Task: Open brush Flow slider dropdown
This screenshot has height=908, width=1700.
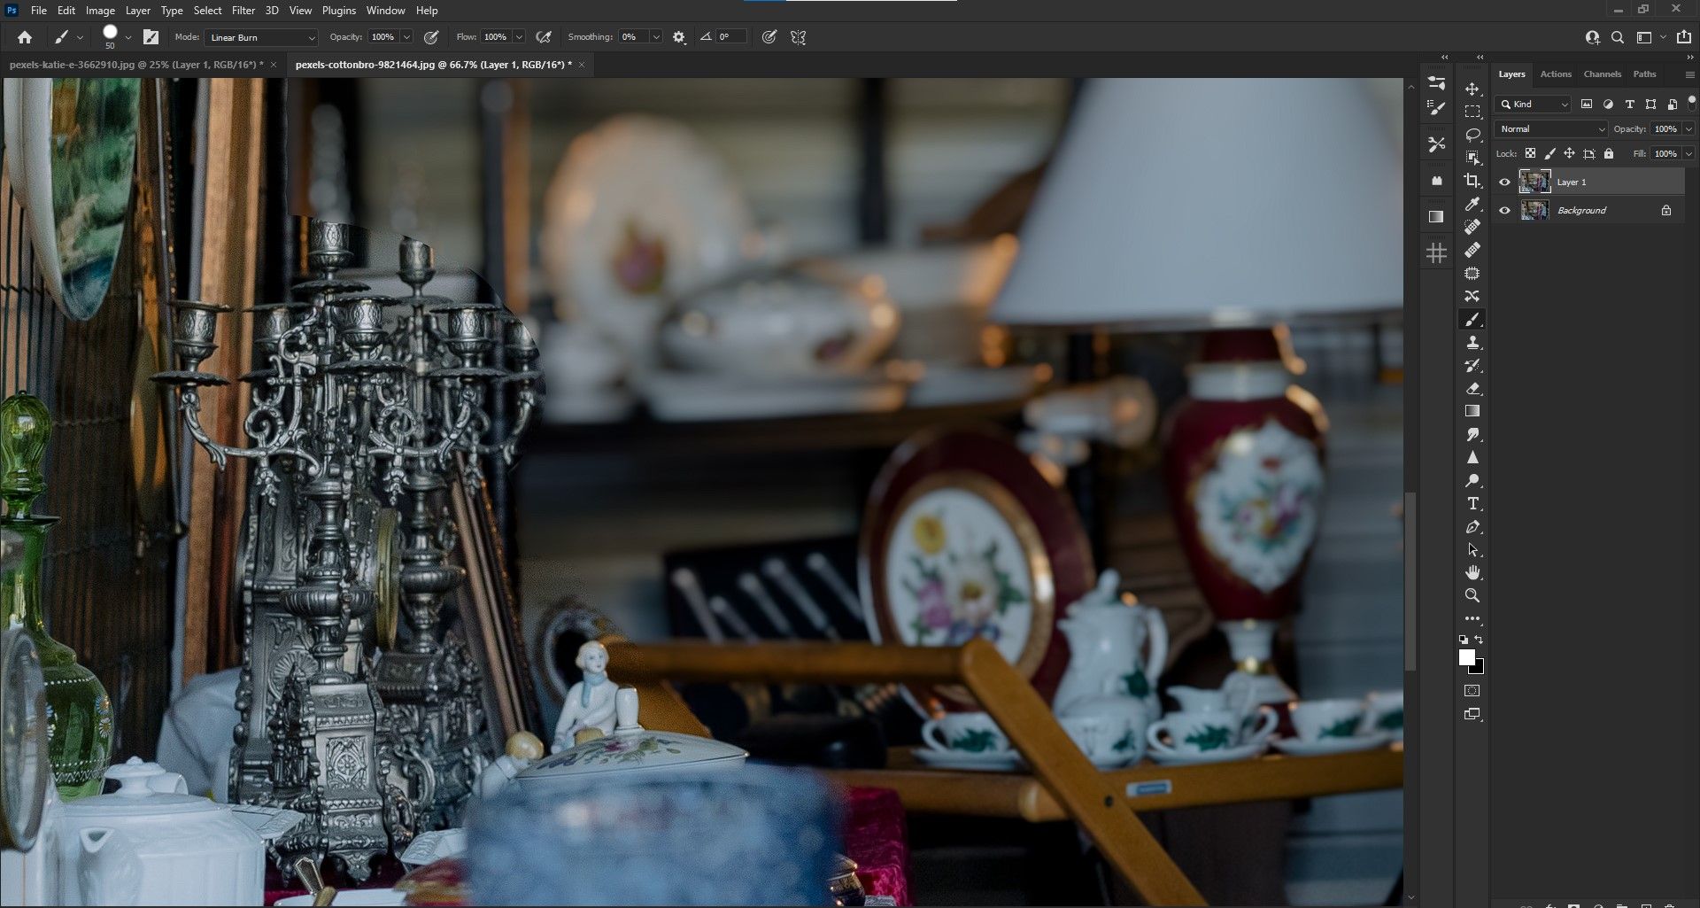Action: (519, 37)
